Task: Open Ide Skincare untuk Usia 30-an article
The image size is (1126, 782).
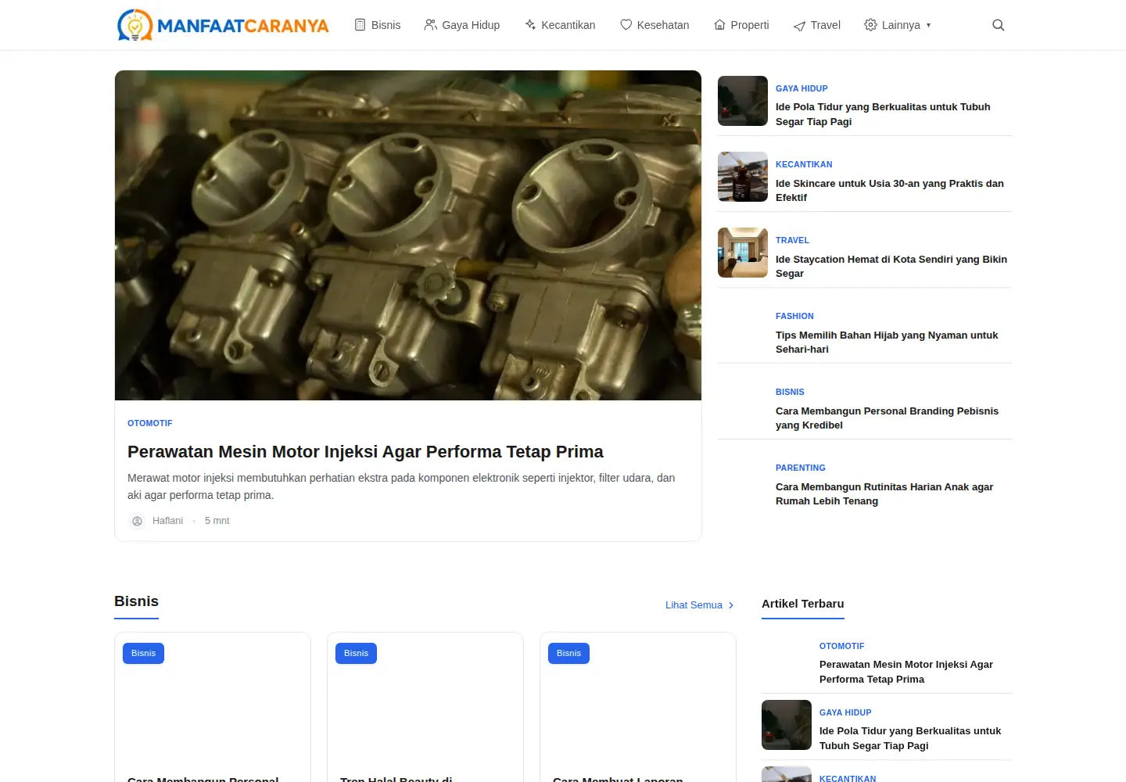Action: 890,190
